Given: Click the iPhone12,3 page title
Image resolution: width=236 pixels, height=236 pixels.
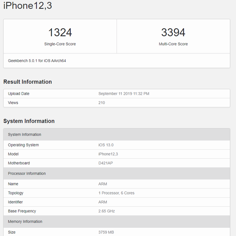Looking at the screenshot, I should point(28,6).
